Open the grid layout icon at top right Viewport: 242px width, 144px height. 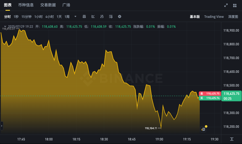point(235,5)
